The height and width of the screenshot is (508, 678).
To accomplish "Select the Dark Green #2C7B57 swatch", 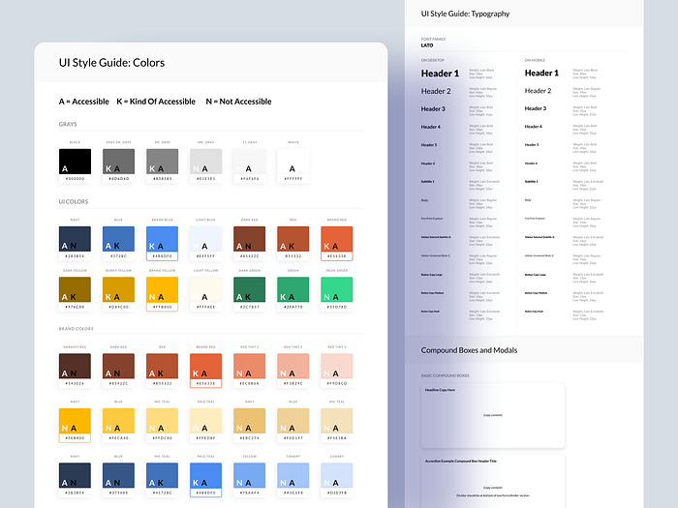I will coord(250,294).
